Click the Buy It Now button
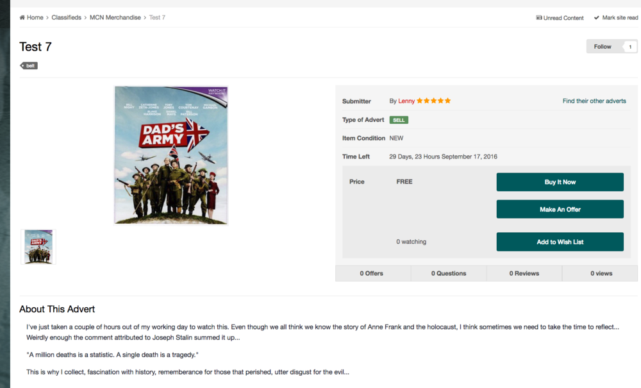The height and width of the screenshot is (388, 641). 560,182
